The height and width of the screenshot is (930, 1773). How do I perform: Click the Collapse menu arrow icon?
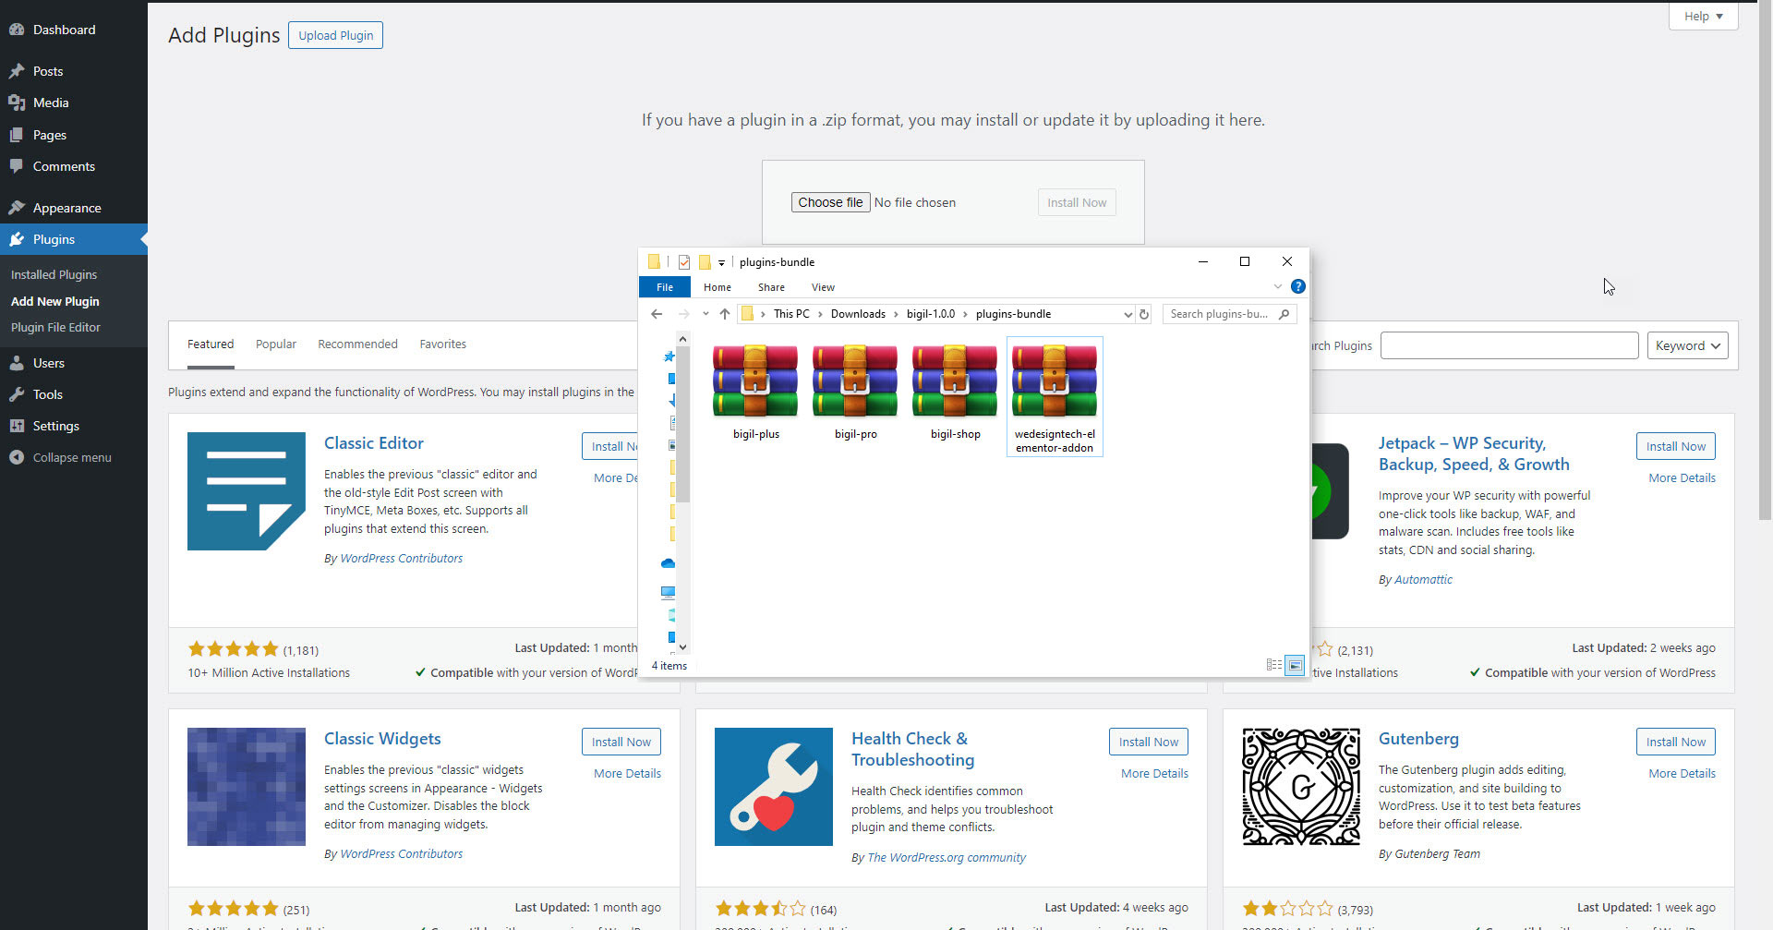coord(17,457)
